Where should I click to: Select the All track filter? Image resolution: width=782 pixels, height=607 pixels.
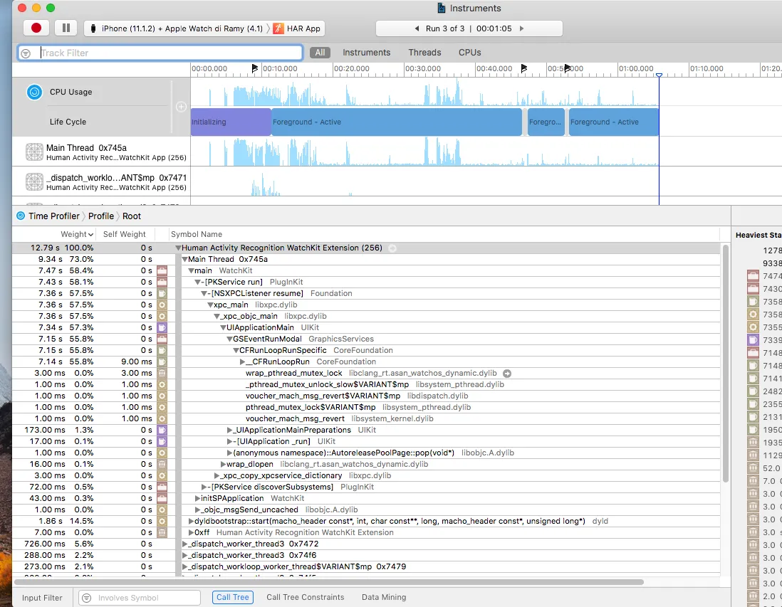click(320, 53)
